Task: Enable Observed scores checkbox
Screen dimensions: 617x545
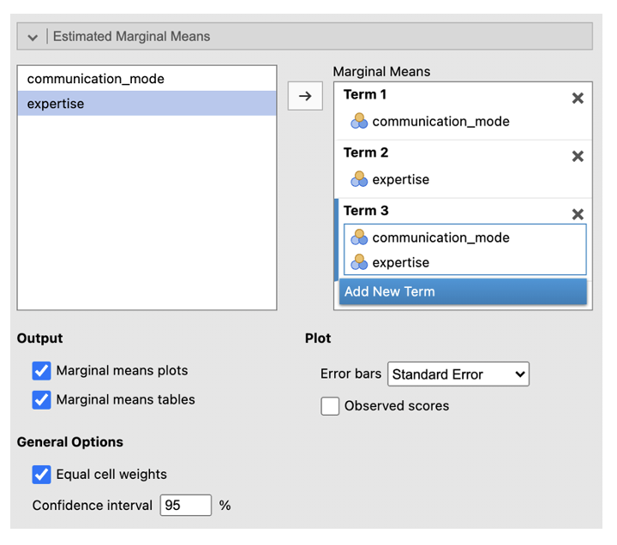Action: tap(330, 406)
